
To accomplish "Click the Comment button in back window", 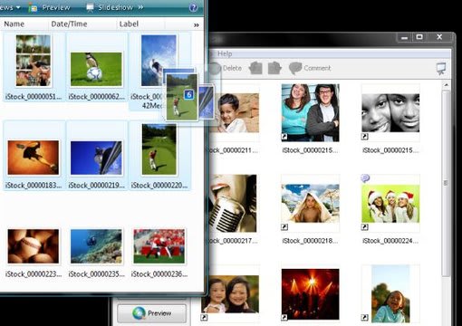I will tap(310, 68).
